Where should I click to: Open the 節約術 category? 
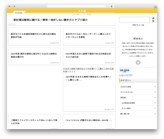[138, 98]
